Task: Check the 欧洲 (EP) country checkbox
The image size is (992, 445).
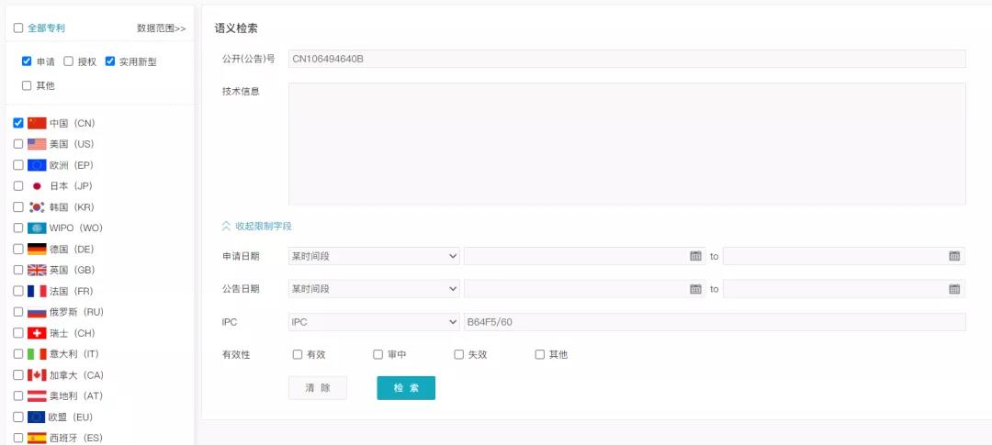Action: [18, 165]
